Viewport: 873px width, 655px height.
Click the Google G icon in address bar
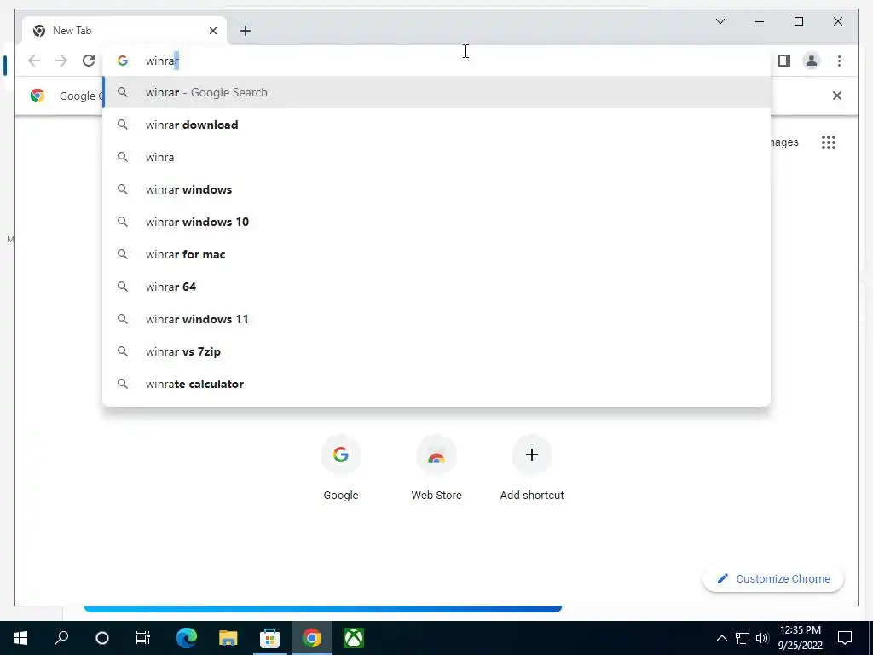[123, 61]
